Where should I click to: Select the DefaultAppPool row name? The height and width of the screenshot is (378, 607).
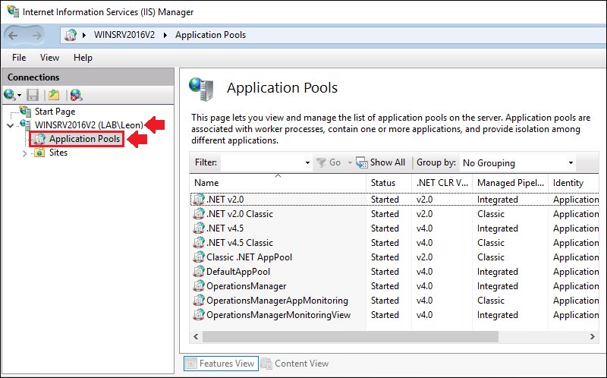tap(238, 272)
